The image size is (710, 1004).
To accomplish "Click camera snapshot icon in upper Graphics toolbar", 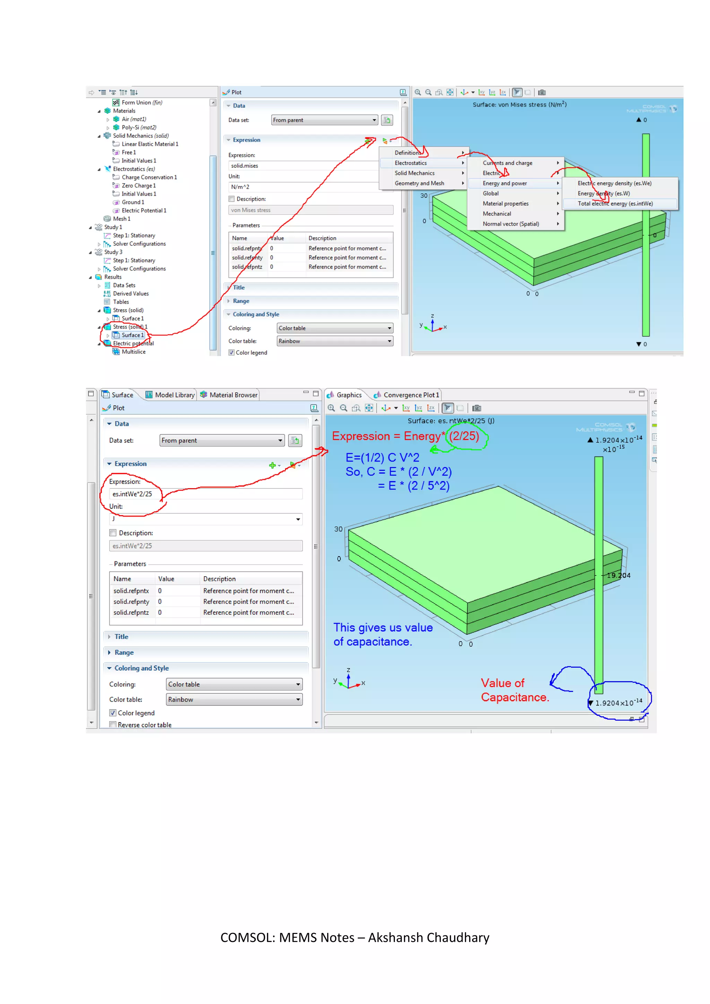I will coord(542,92).
